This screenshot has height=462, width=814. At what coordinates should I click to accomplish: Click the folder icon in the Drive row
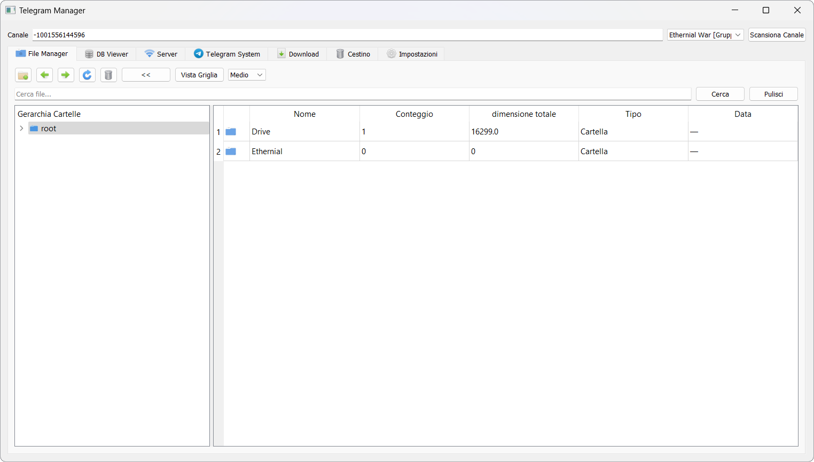point(231,132)
